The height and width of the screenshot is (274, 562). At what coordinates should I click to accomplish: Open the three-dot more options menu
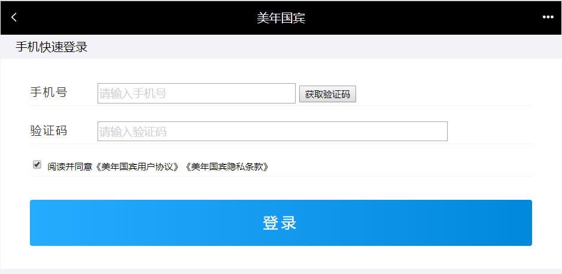point(548,17)
